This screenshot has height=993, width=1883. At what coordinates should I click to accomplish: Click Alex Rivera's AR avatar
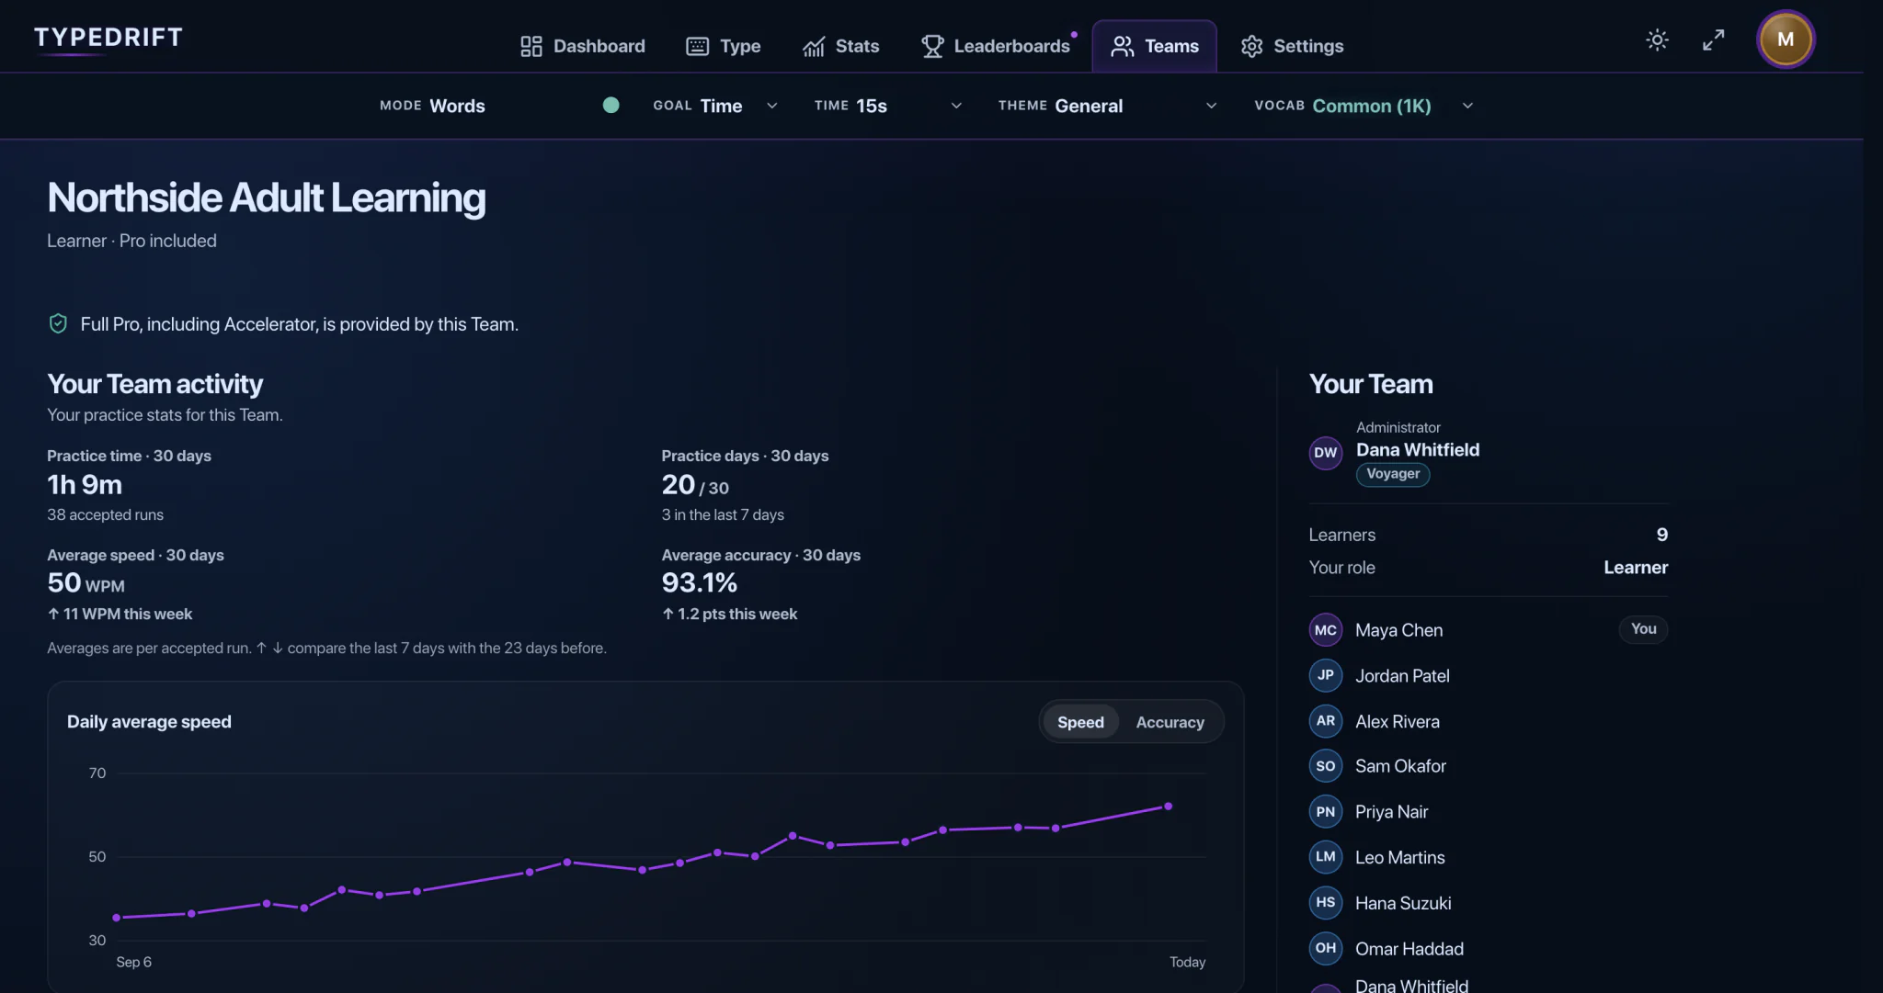[1326, 721]
